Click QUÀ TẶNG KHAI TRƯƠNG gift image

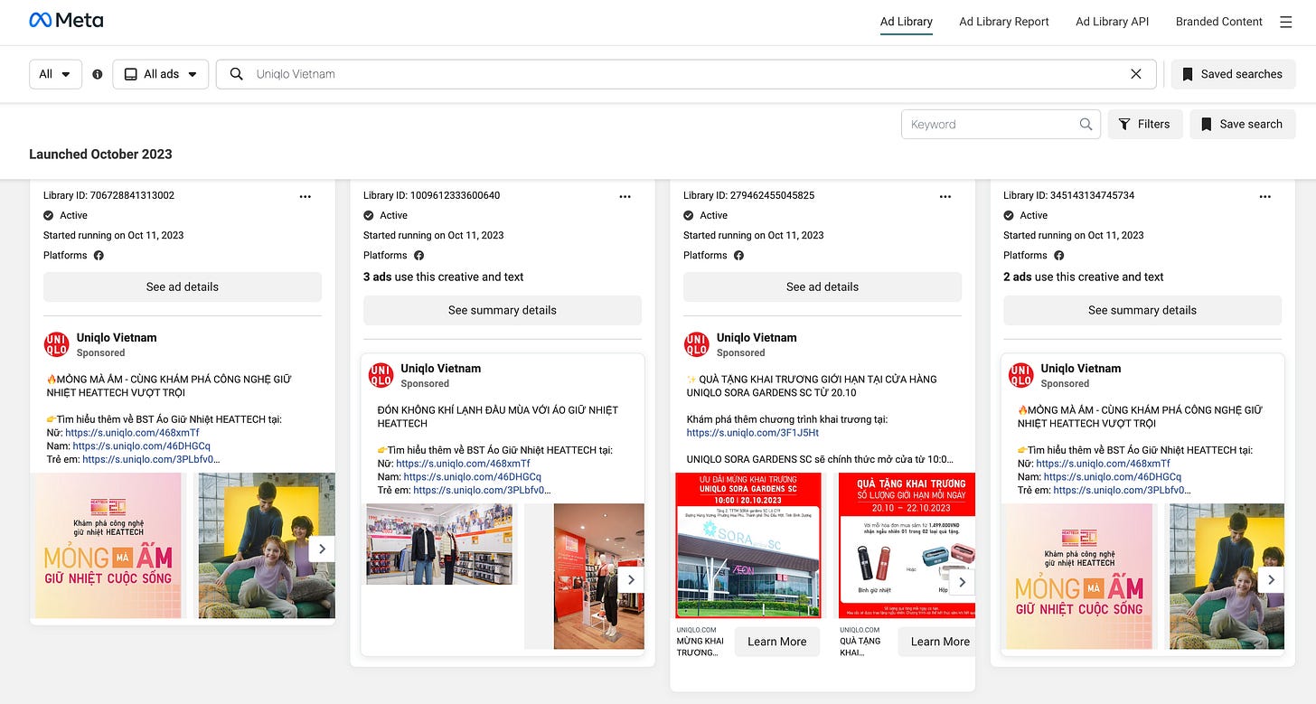point(907,546)
